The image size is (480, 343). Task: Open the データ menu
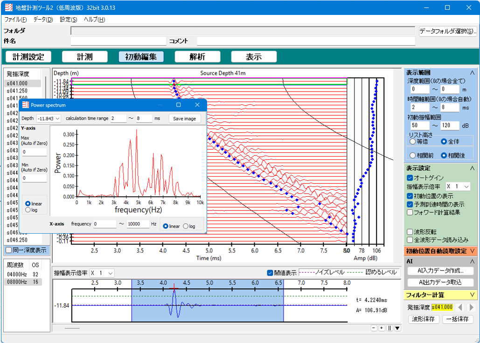point(43,19)
